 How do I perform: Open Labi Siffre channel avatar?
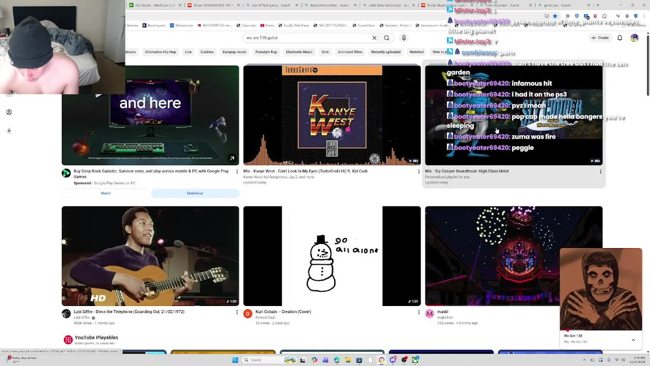(x=66, y=314)
